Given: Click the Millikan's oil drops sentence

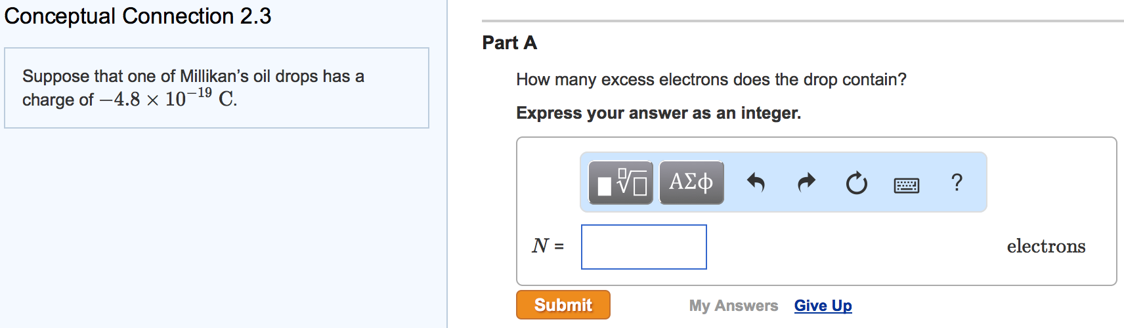Looking at the screenshot, I should click(x=193, y=77).
